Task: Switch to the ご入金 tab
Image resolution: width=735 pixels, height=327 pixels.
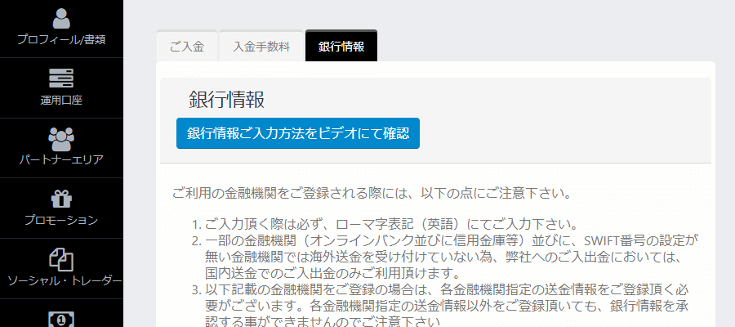Action: pyautogui.click(x=186, y=47)
